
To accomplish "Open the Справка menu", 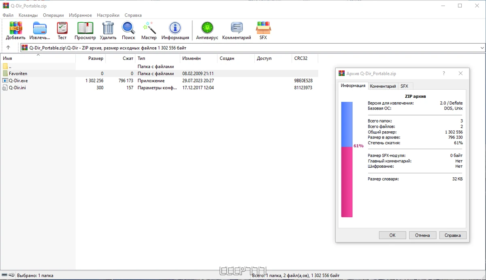I will tap(133, 15).
